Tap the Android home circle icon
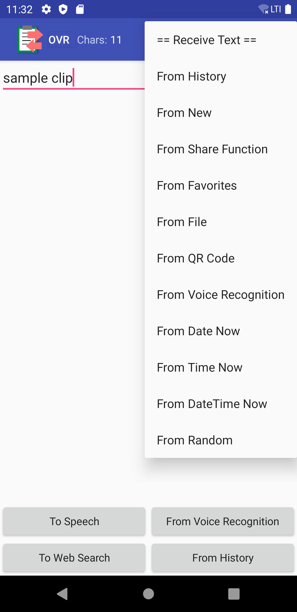Screen dimensions: 297x612 click(x=148, y=594)
